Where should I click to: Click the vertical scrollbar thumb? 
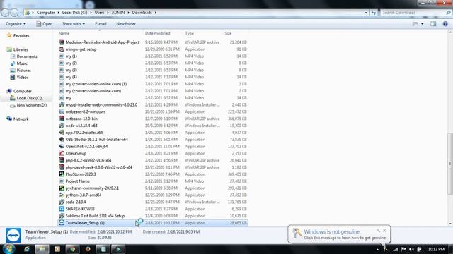tap(450, 164)
